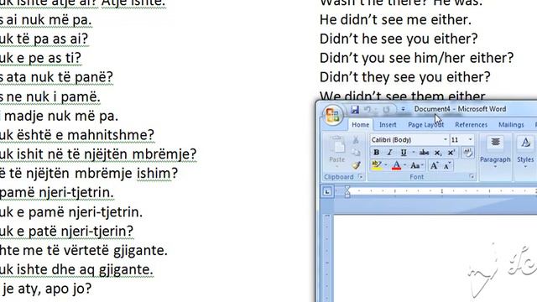Click text 'dhe aq gjigante.'
Image resolution: width=537 pixels, height=302 pixels.
(102, 270)
